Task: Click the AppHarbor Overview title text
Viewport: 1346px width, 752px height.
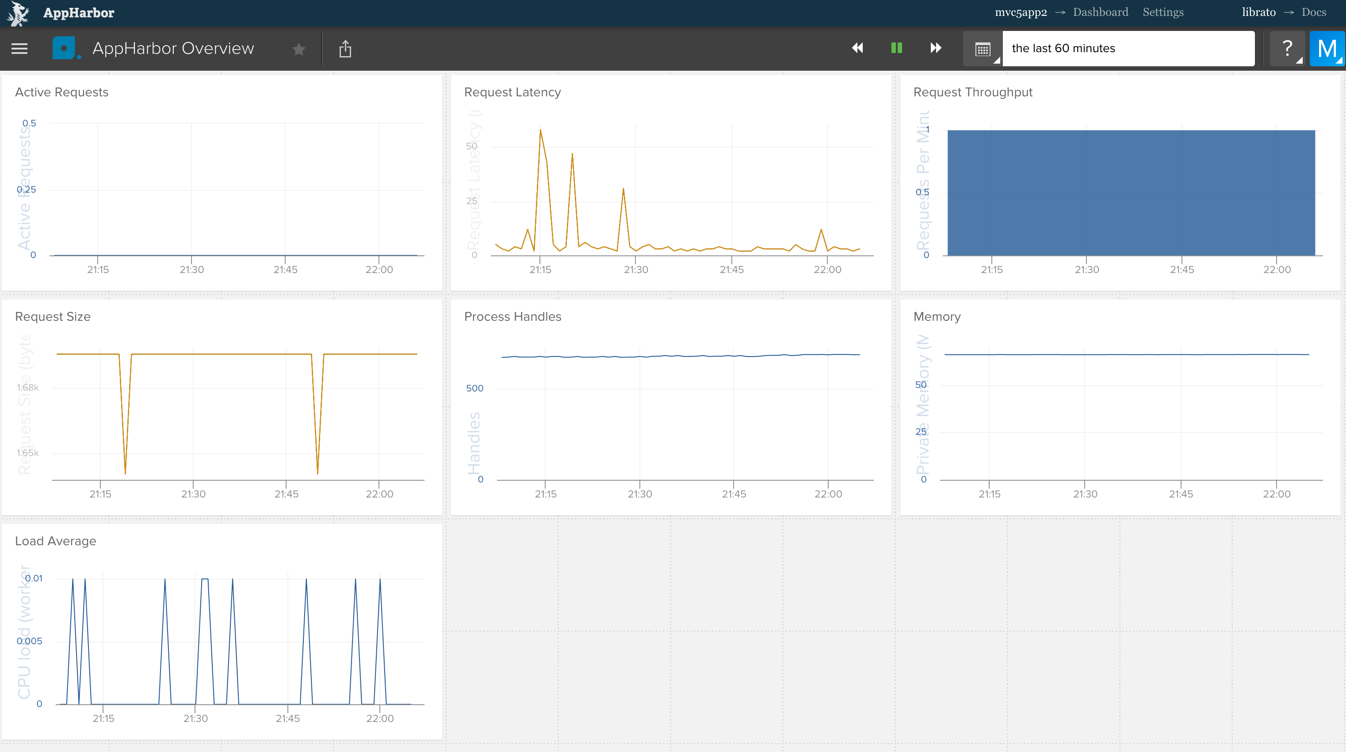Action: pyautogui.click(x=174, y=48)
